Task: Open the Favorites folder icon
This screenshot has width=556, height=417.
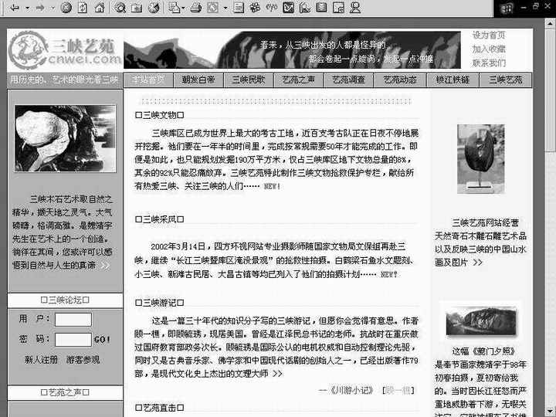Action: [137, 8]
